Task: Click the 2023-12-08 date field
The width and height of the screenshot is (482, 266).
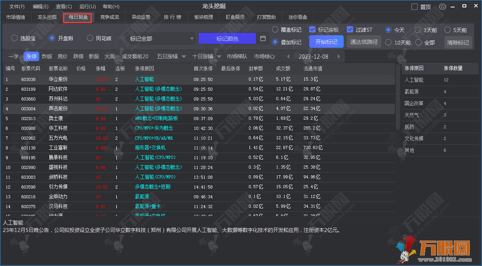Action: (313, 56)
